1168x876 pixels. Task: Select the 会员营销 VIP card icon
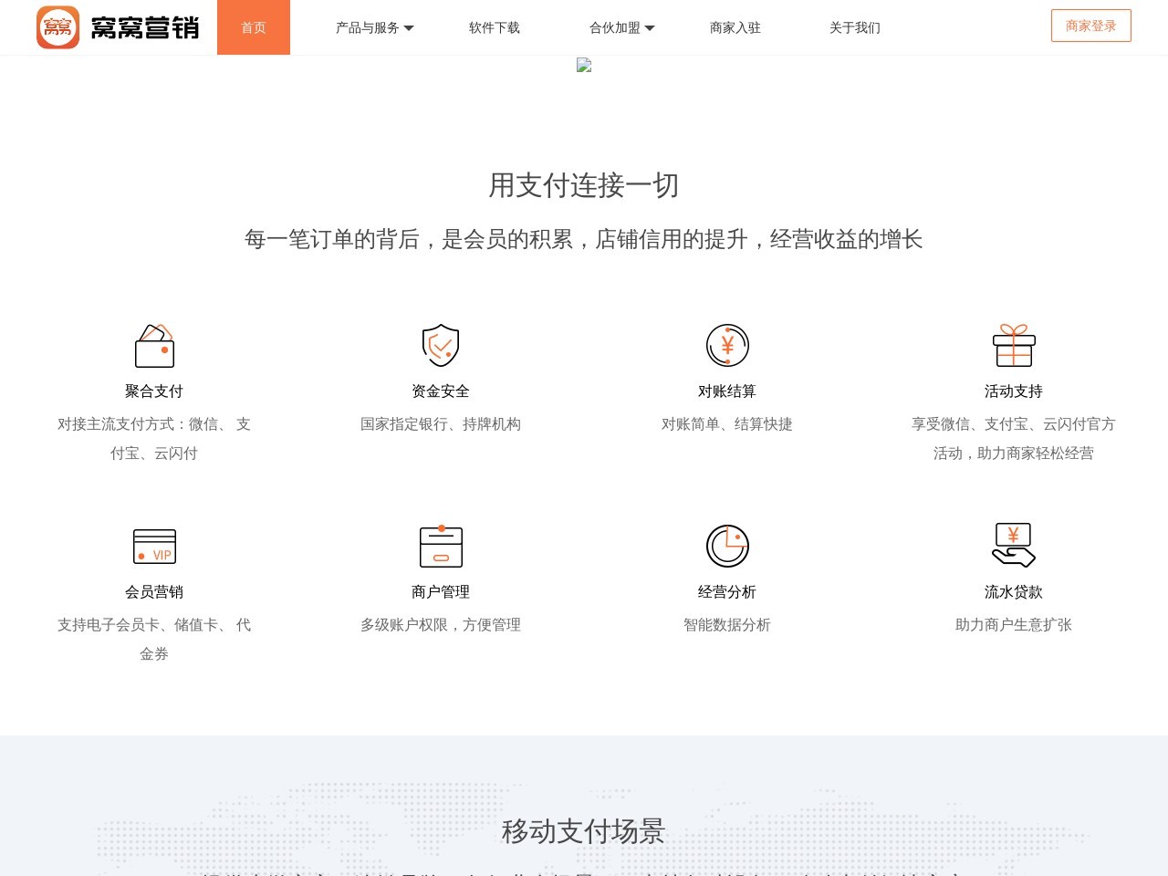coord(154,546)
